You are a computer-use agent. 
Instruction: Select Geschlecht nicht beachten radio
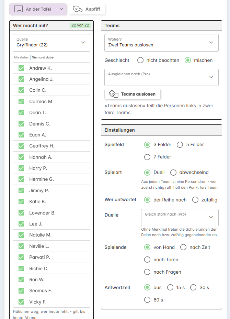pyautogui.click(x=140, y=60)
